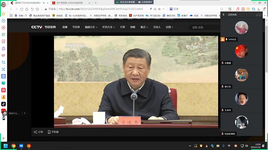Screen dimensions: 268x150
Task: Click the Chinese flag participant avatar
Action: (241, 51)
